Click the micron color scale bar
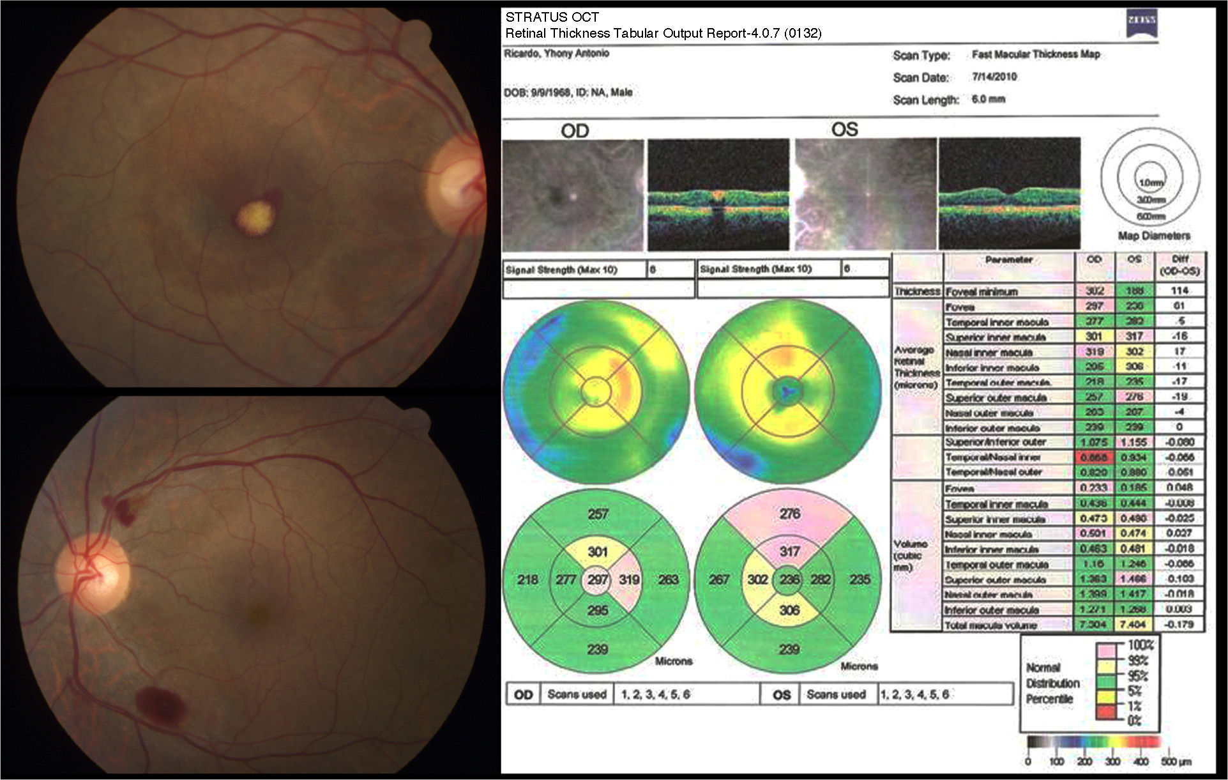The height and width of the screenshot is (780, 1228). 1094,742
